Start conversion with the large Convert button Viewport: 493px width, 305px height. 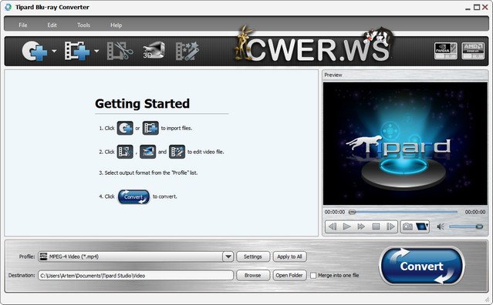pos(421,266)
